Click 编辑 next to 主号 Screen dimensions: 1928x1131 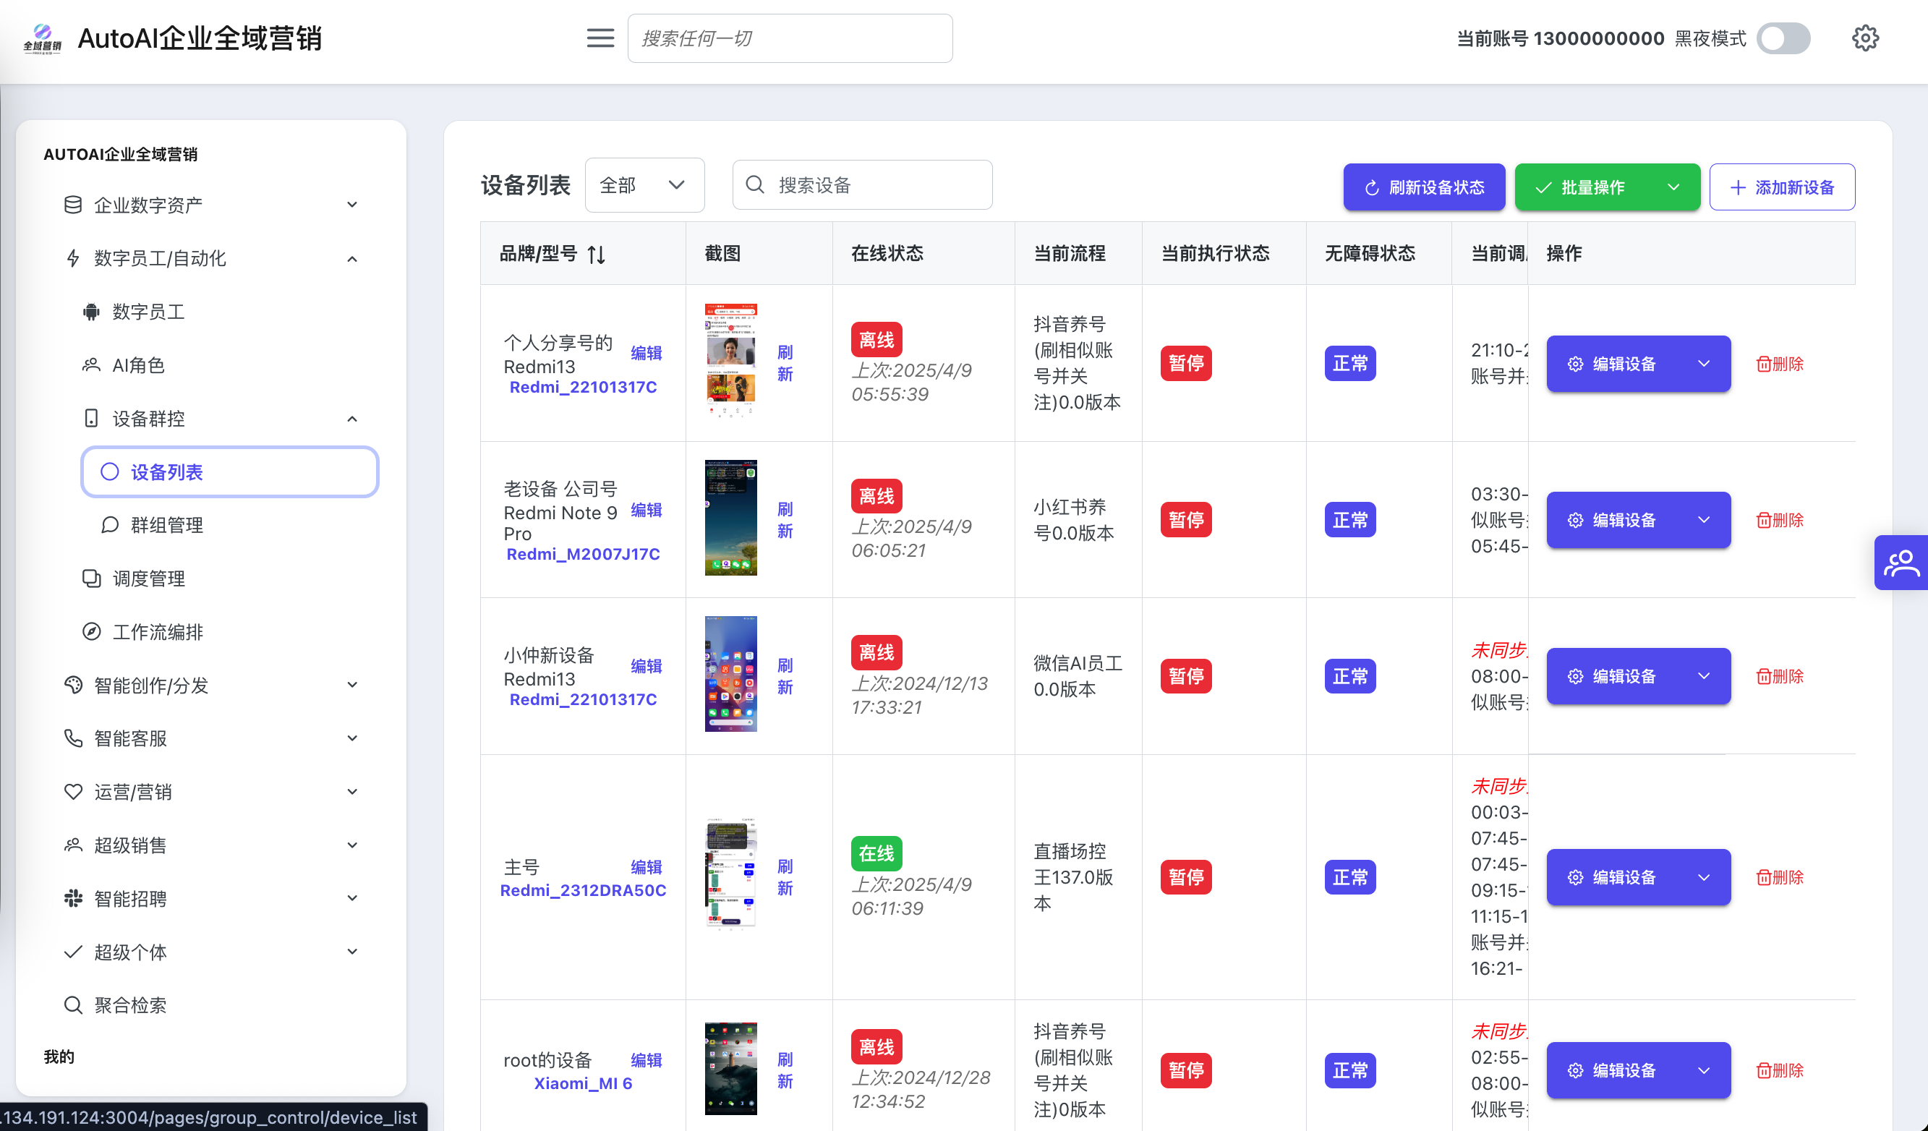pyautogui.click(x=647, y=868)
